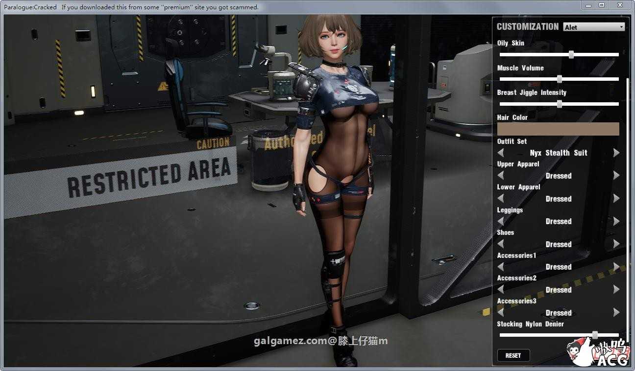Click the RESET button
Screen dimensions: 635x371
pyautogui.click(x=513, y=355)
